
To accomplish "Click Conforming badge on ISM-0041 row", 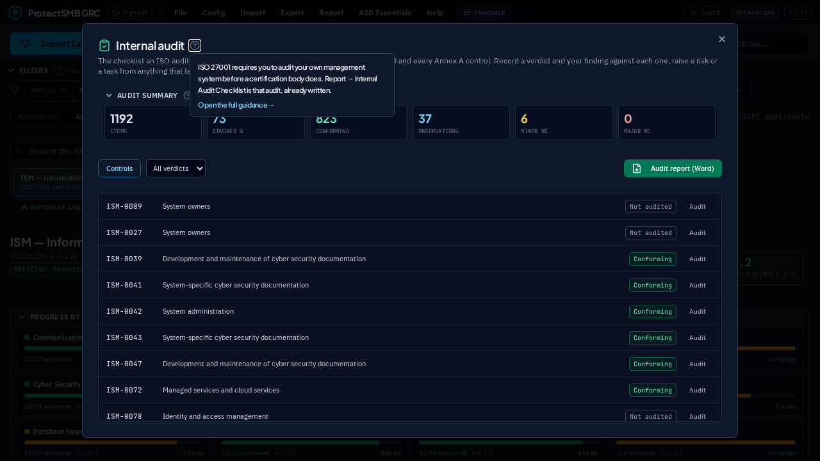I will click(653, 285).
